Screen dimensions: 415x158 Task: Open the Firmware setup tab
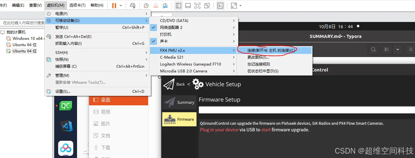click(179, 119)
